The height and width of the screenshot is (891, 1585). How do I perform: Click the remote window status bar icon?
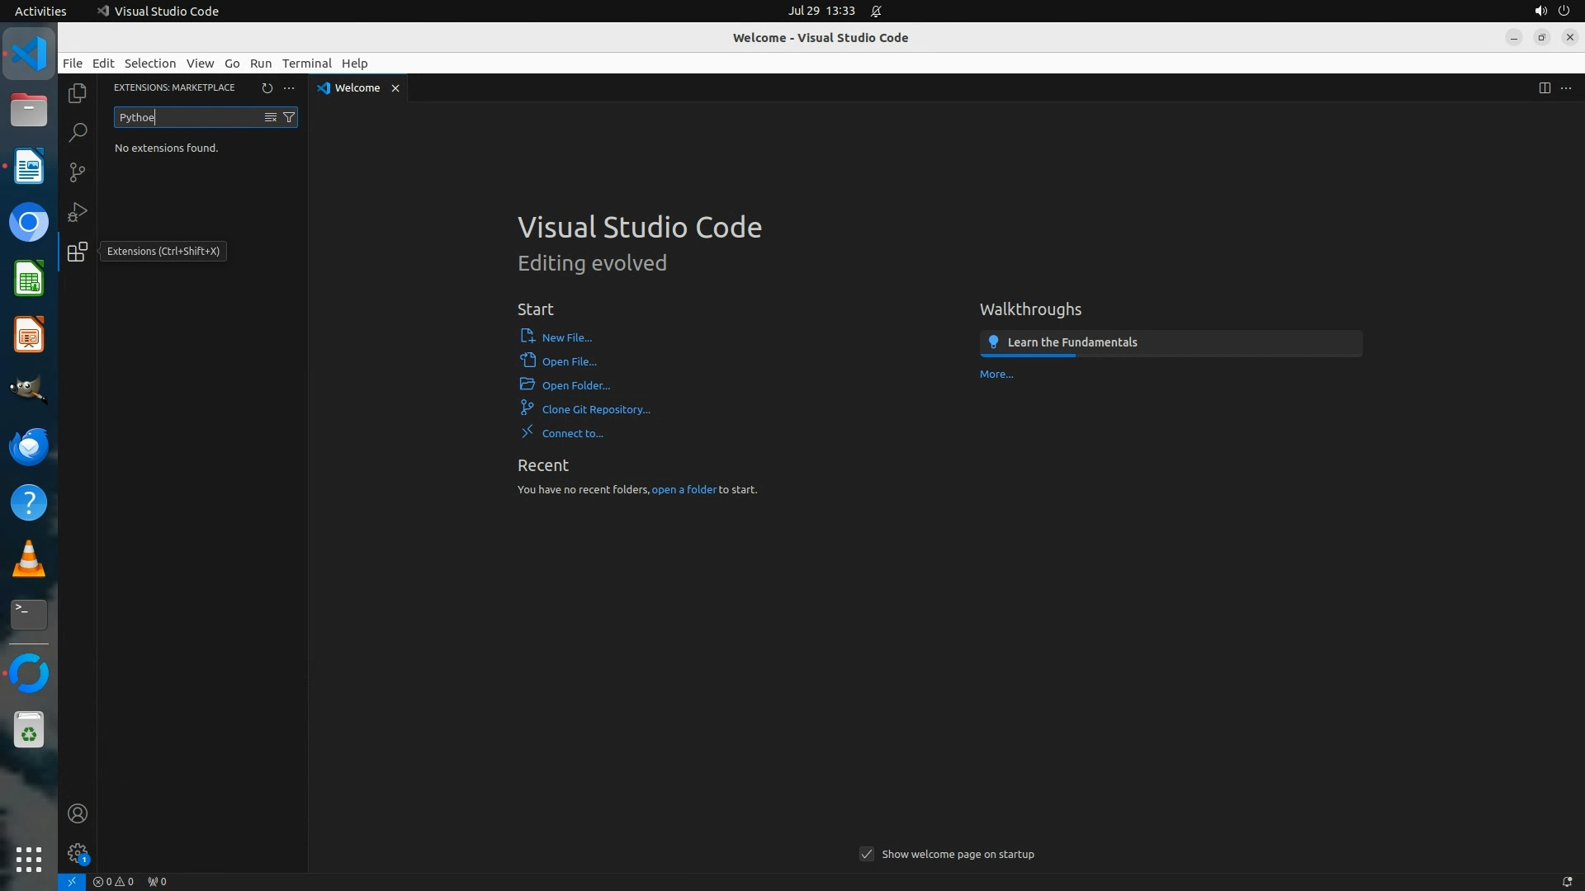[x=72, y=881]
